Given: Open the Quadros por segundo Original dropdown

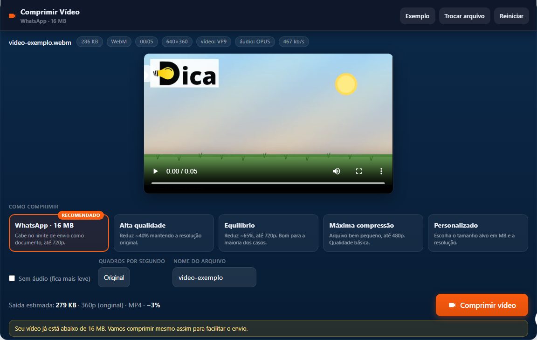Looking at the screenshot, I should 114,278.
